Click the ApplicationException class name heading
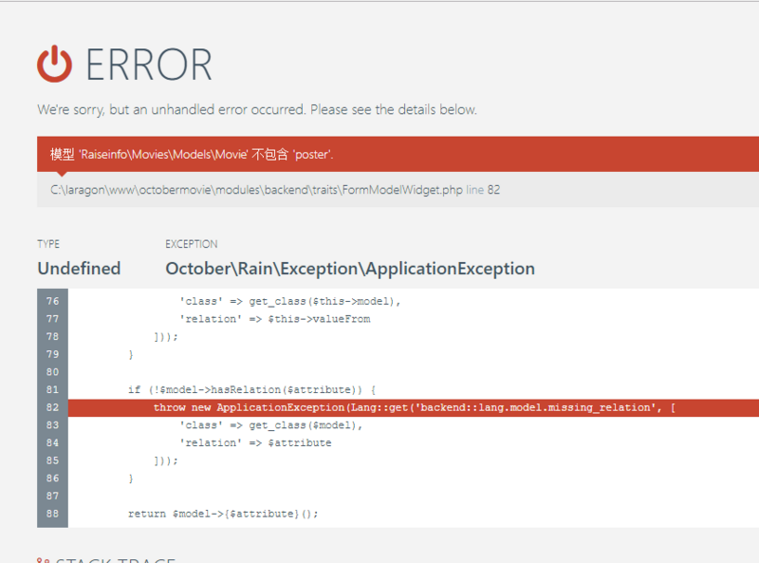 tap(350, 269)
